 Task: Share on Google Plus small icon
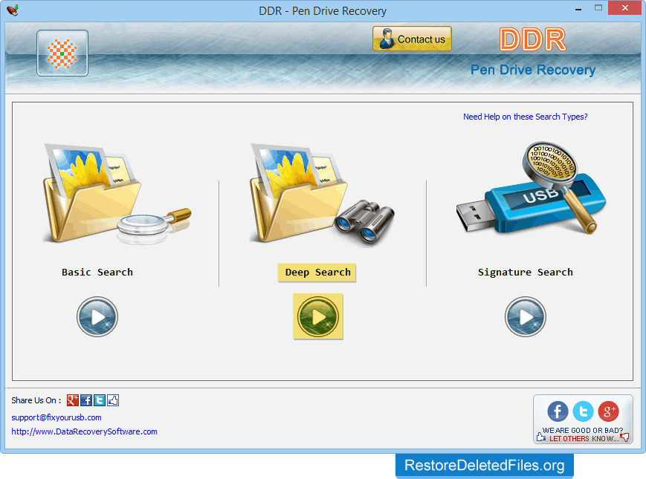click(x=73, y=400)
